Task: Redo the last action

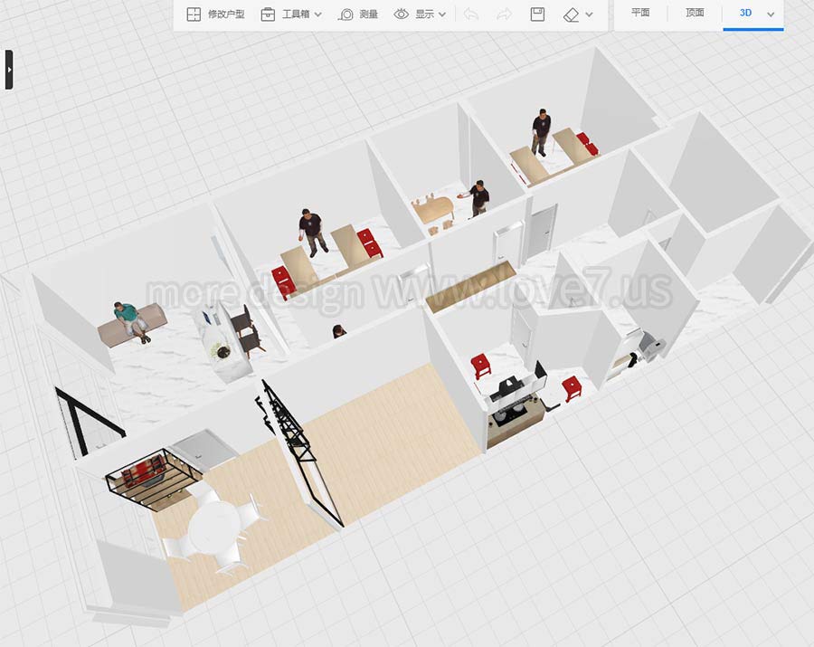Action: click(504, 14)
